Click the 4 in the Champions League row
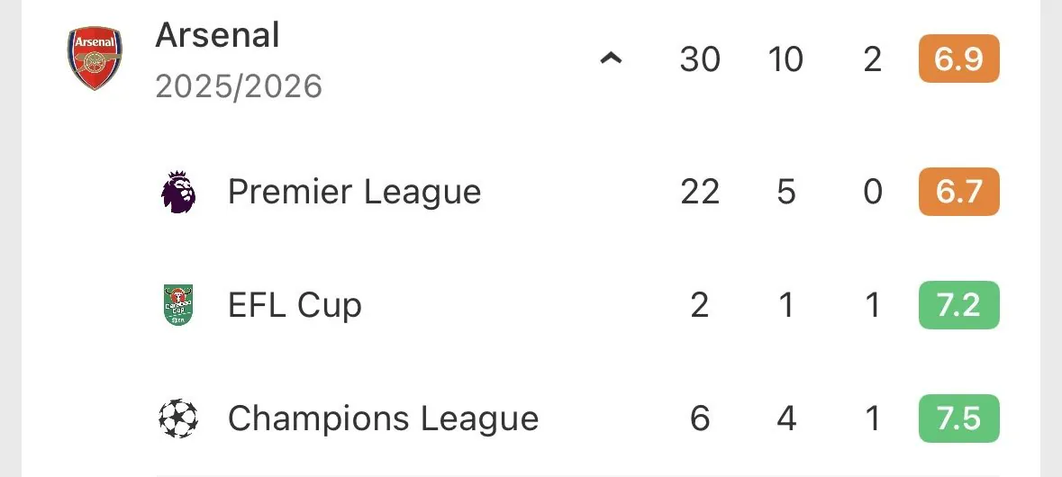Screen dimensions: 1062x477 (x=786, y=418)
